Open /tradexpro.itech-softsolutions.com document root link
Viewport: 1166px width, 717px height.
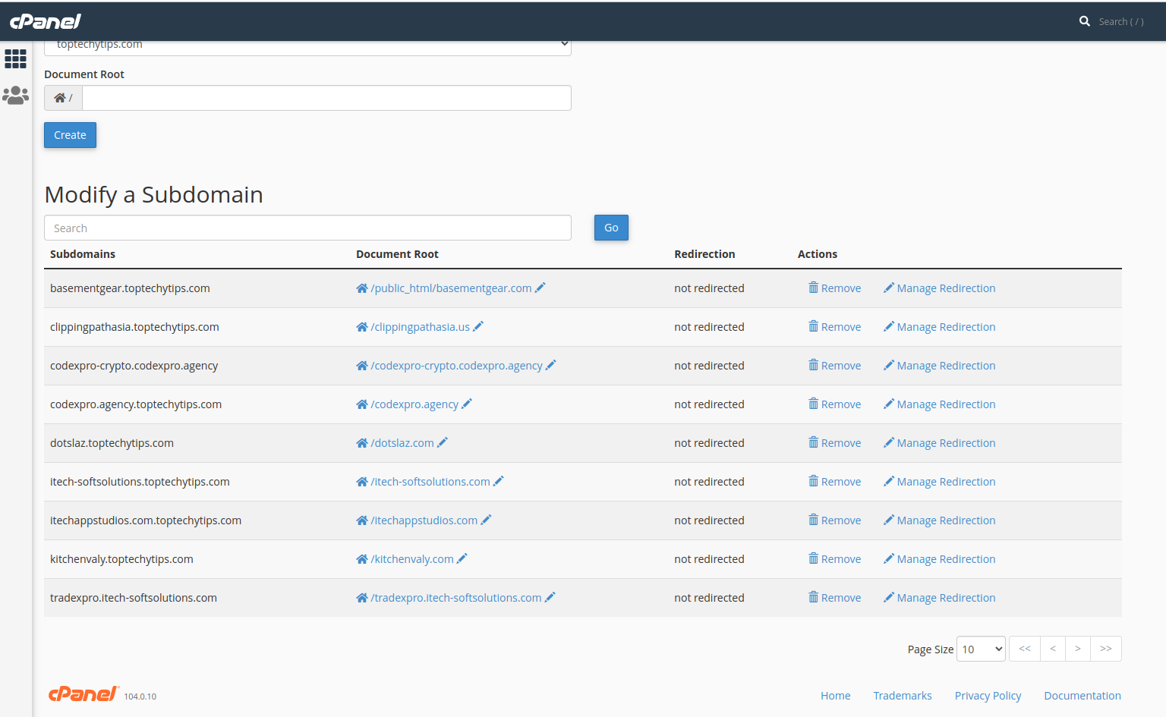(456, 598)
